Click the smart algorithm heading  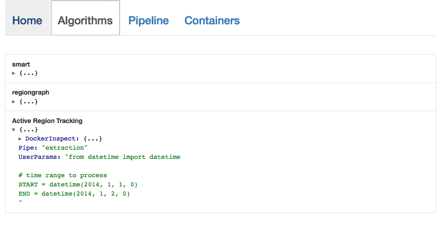click(21, 64)
